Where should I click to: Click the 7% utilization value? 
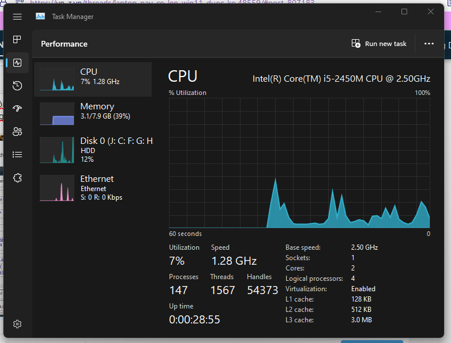pos(176,261)
